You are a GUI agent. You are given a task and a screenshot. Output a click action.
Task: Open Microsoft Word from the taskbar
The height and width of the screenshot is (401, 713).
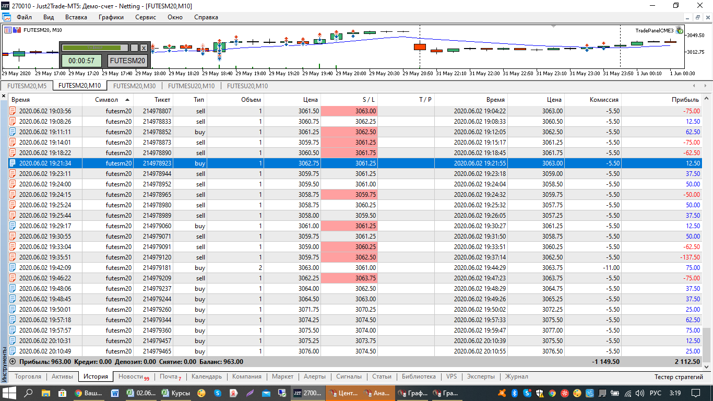tap(115, 393)
